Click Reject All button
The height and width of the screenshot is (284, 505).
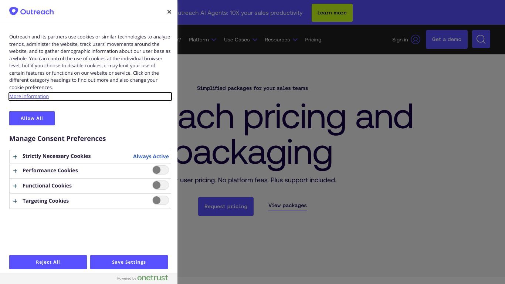pos(48,262)
